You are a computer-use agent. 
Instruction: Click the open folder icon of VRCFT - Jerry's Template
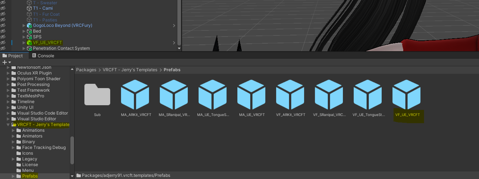pos(14,125)
